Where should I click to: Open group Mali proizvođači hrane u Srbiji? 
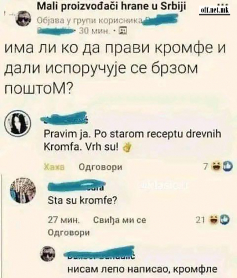coord(112,7)
